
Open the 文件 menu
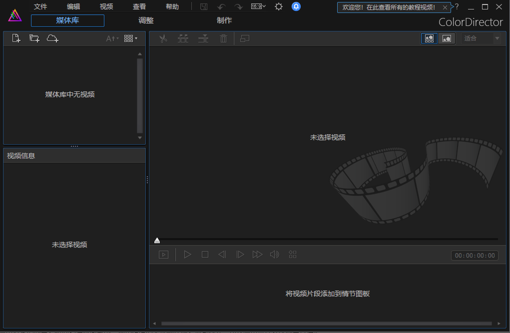(40, 6)
